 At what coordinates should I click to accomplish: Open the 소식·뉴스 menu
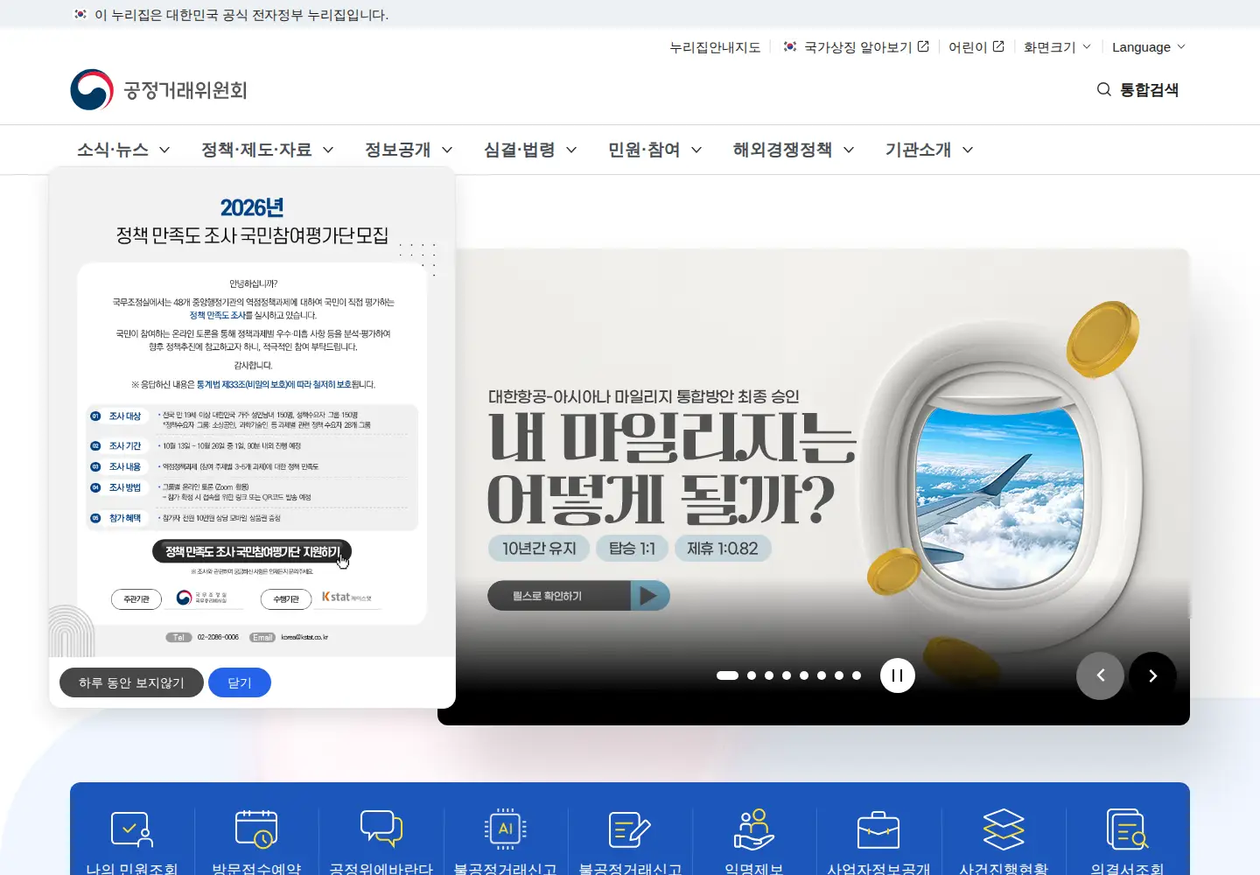[x=123, y=150]
